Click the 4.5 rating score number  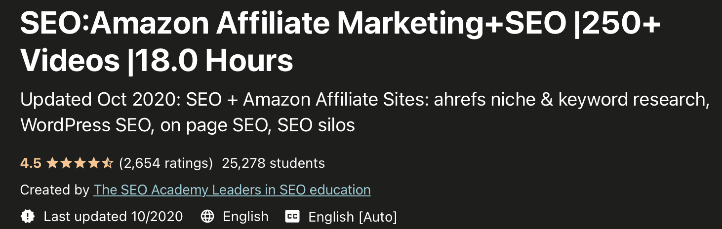click(x=31, y=163)
